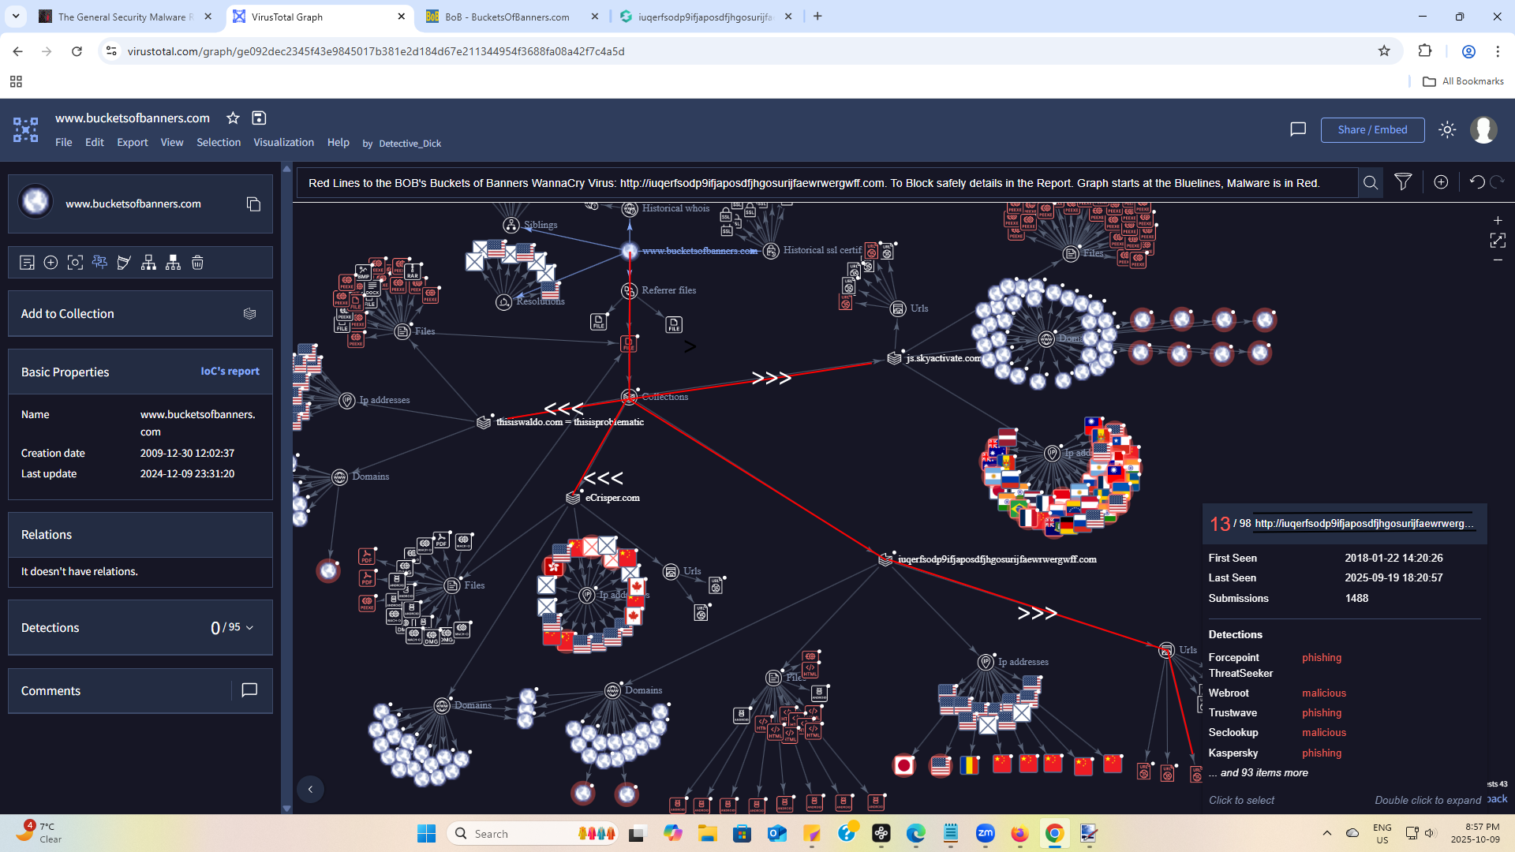
Task: Open the IoC's report link
Action: click(230, 372)
